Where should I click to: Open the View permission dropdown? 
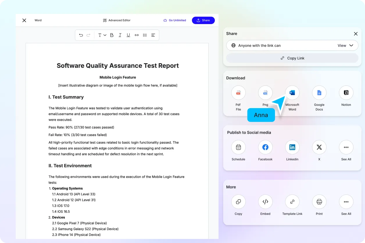pyautogui.click(x=345, y=45)
